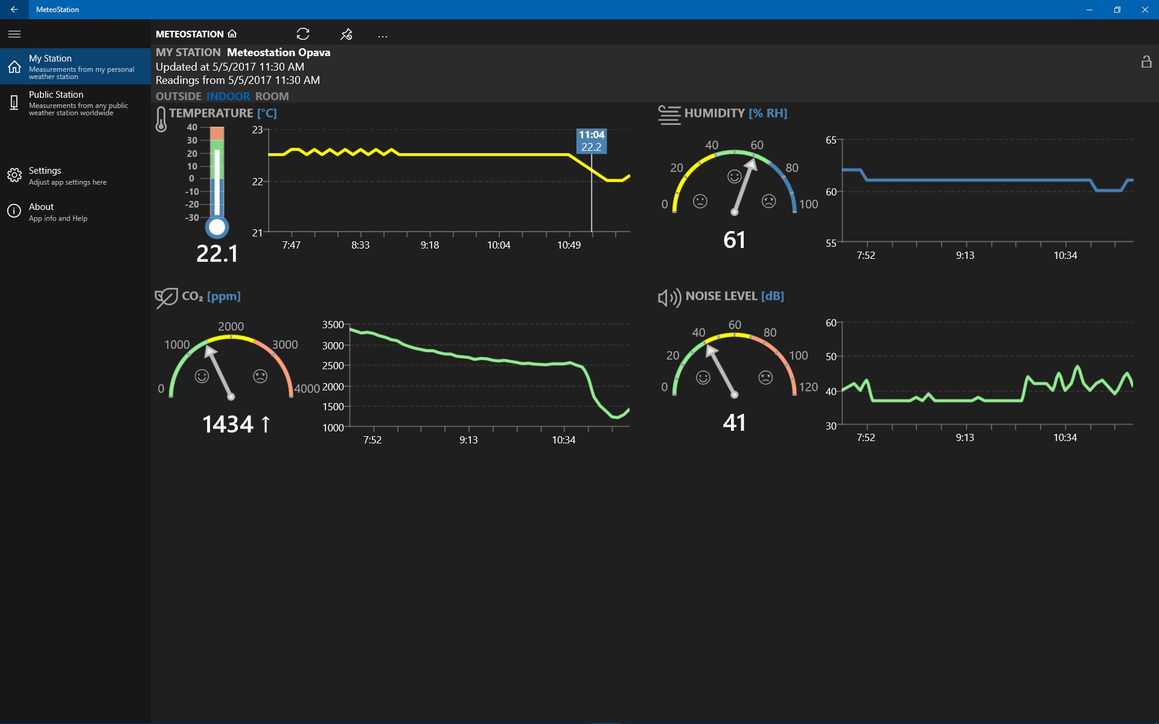This screenshot has height=724, width=1159.
Task: Click the Meteostation Opava station name
Action: click(x=278, y=52)
